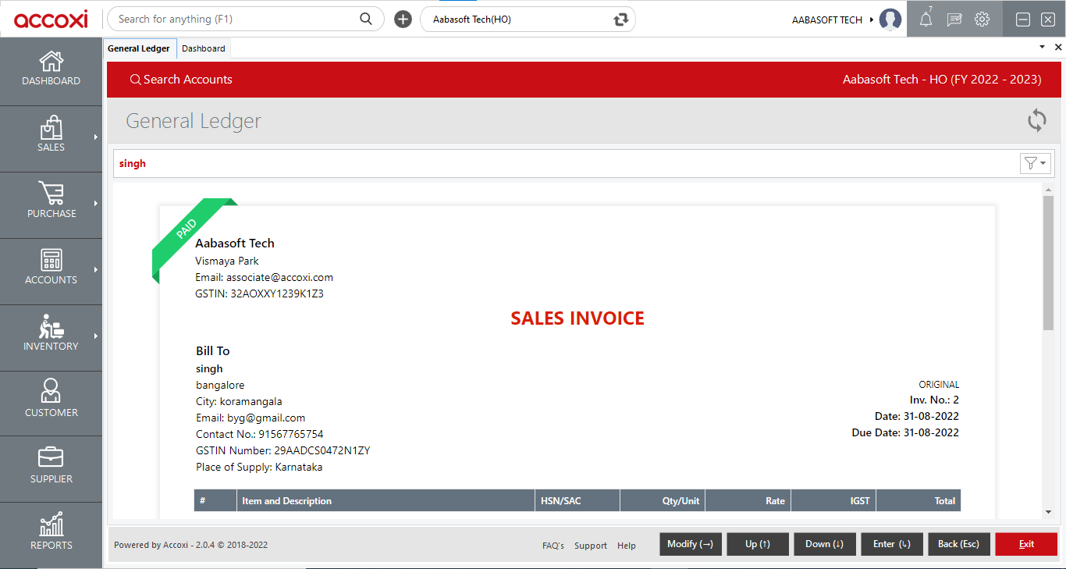
Task: Click the Accoxi logo
Action: 51,20
